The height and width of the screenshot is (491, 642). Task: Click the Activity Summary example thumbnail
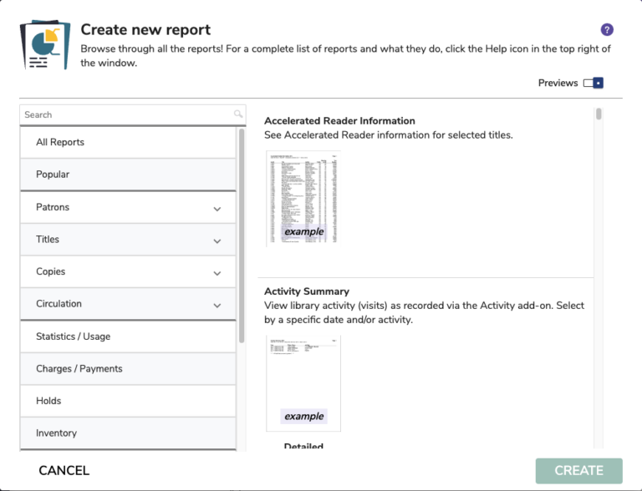[303, 382]
